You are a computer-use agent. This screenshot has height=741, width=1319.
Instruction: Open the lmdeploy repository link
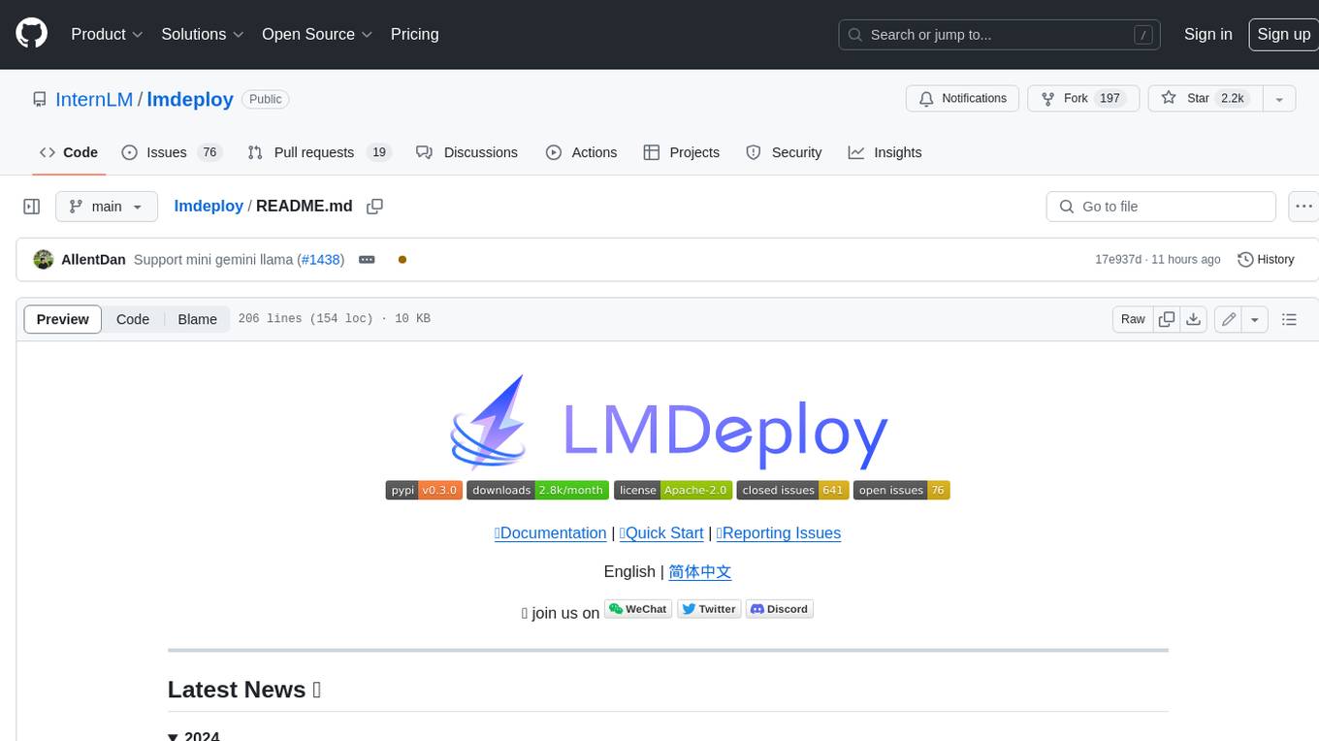tap(190, 99)
